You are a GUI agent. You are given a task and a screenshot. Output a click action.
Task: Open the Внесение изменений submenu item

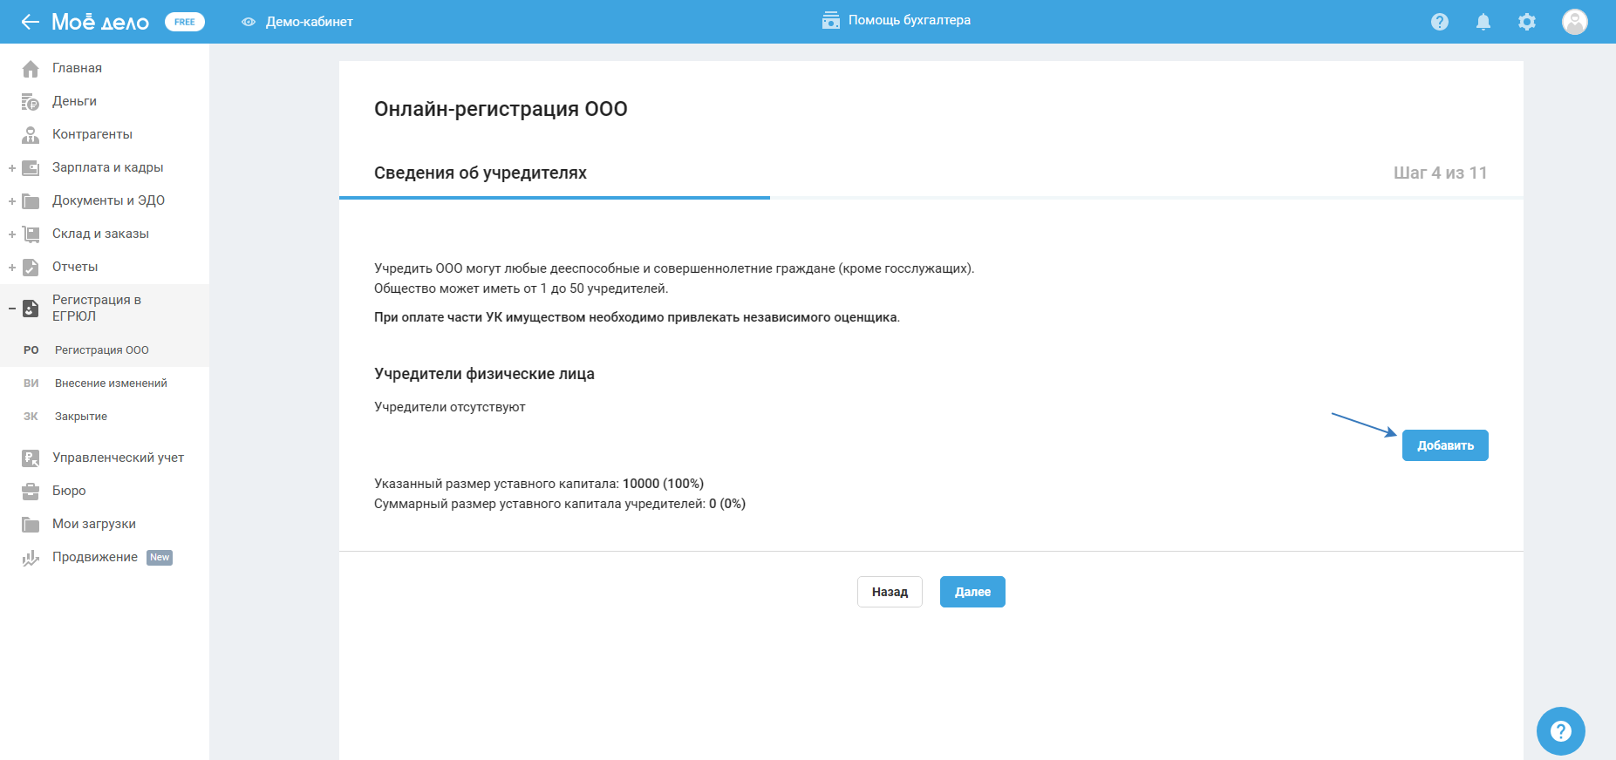point(111,383)
